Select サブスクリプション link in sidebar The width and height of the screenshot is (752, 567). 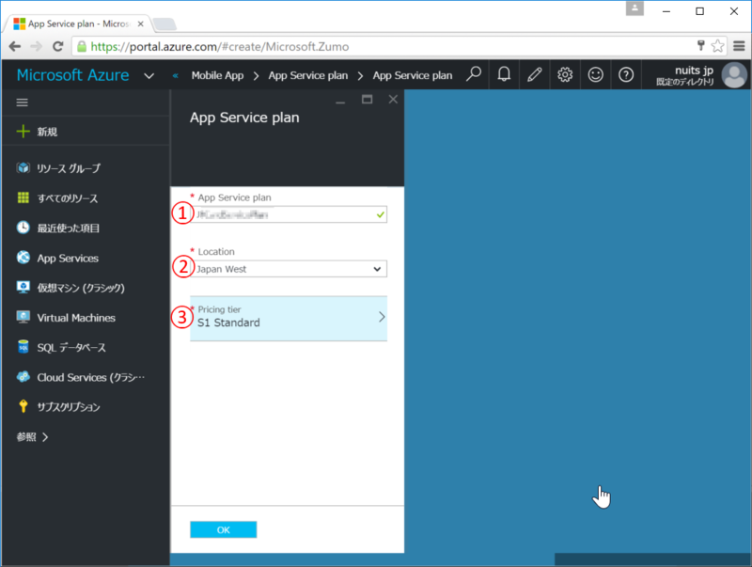(x=69, y=407)
